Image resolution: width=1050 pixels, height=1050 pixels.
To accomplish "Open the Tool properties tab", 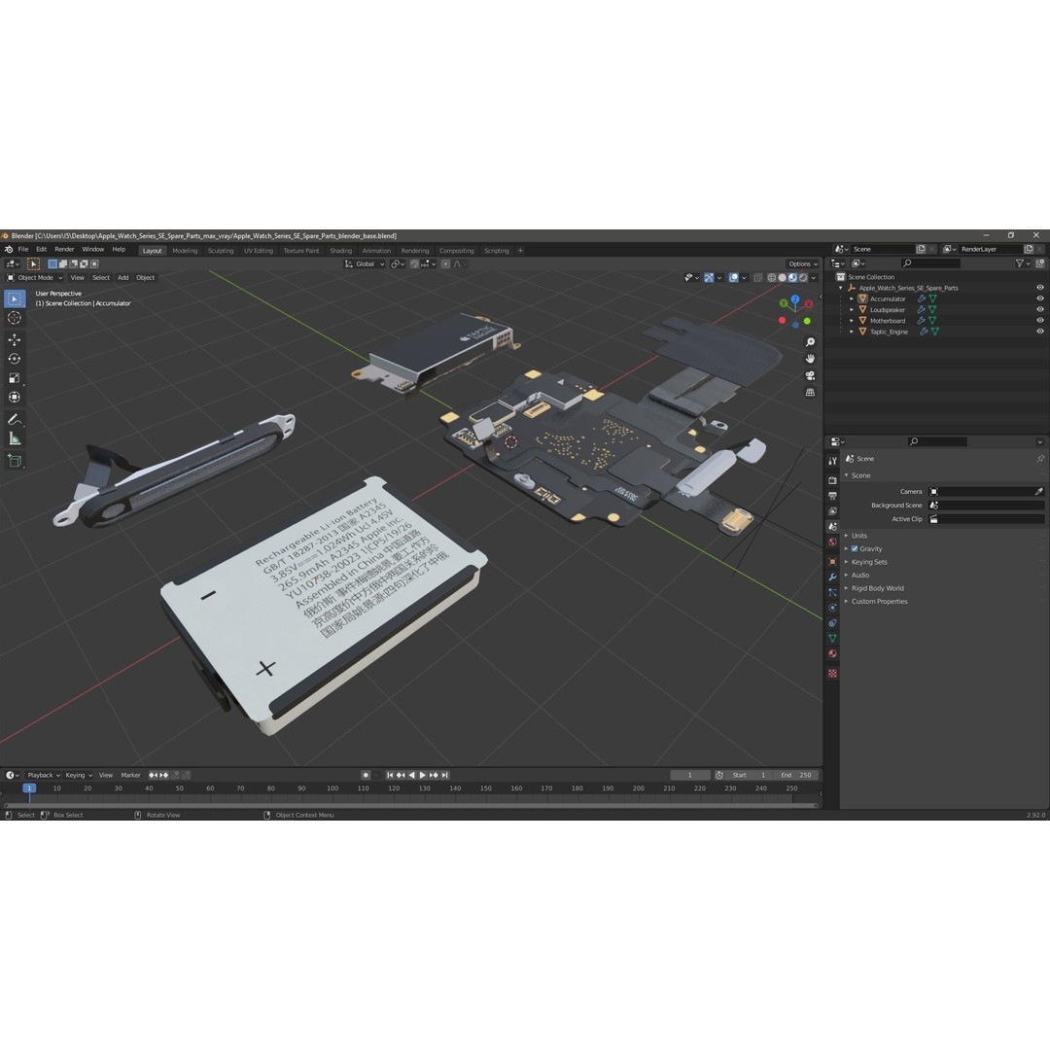I will (832, 461).
